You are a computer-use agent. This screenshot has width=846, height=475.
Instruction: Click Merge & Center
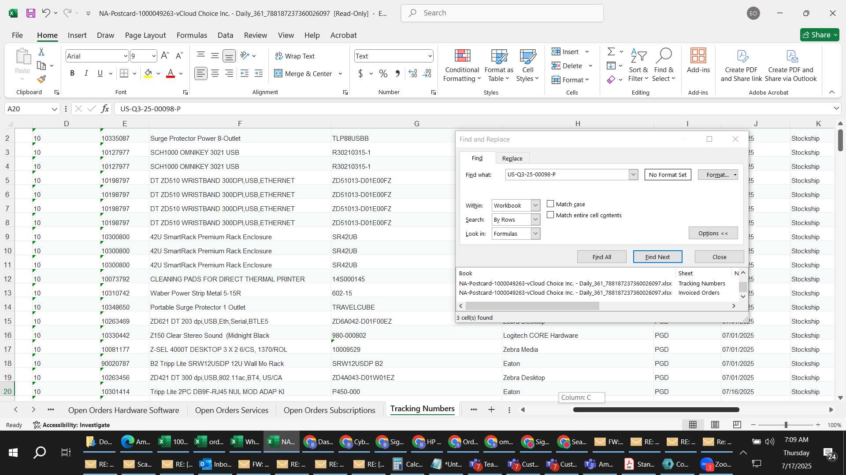click(303, 73)
